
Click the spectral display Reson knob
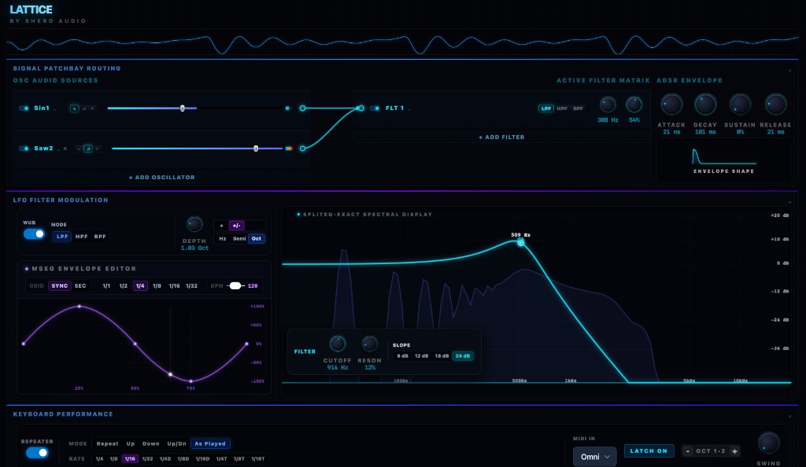[370, 344]
